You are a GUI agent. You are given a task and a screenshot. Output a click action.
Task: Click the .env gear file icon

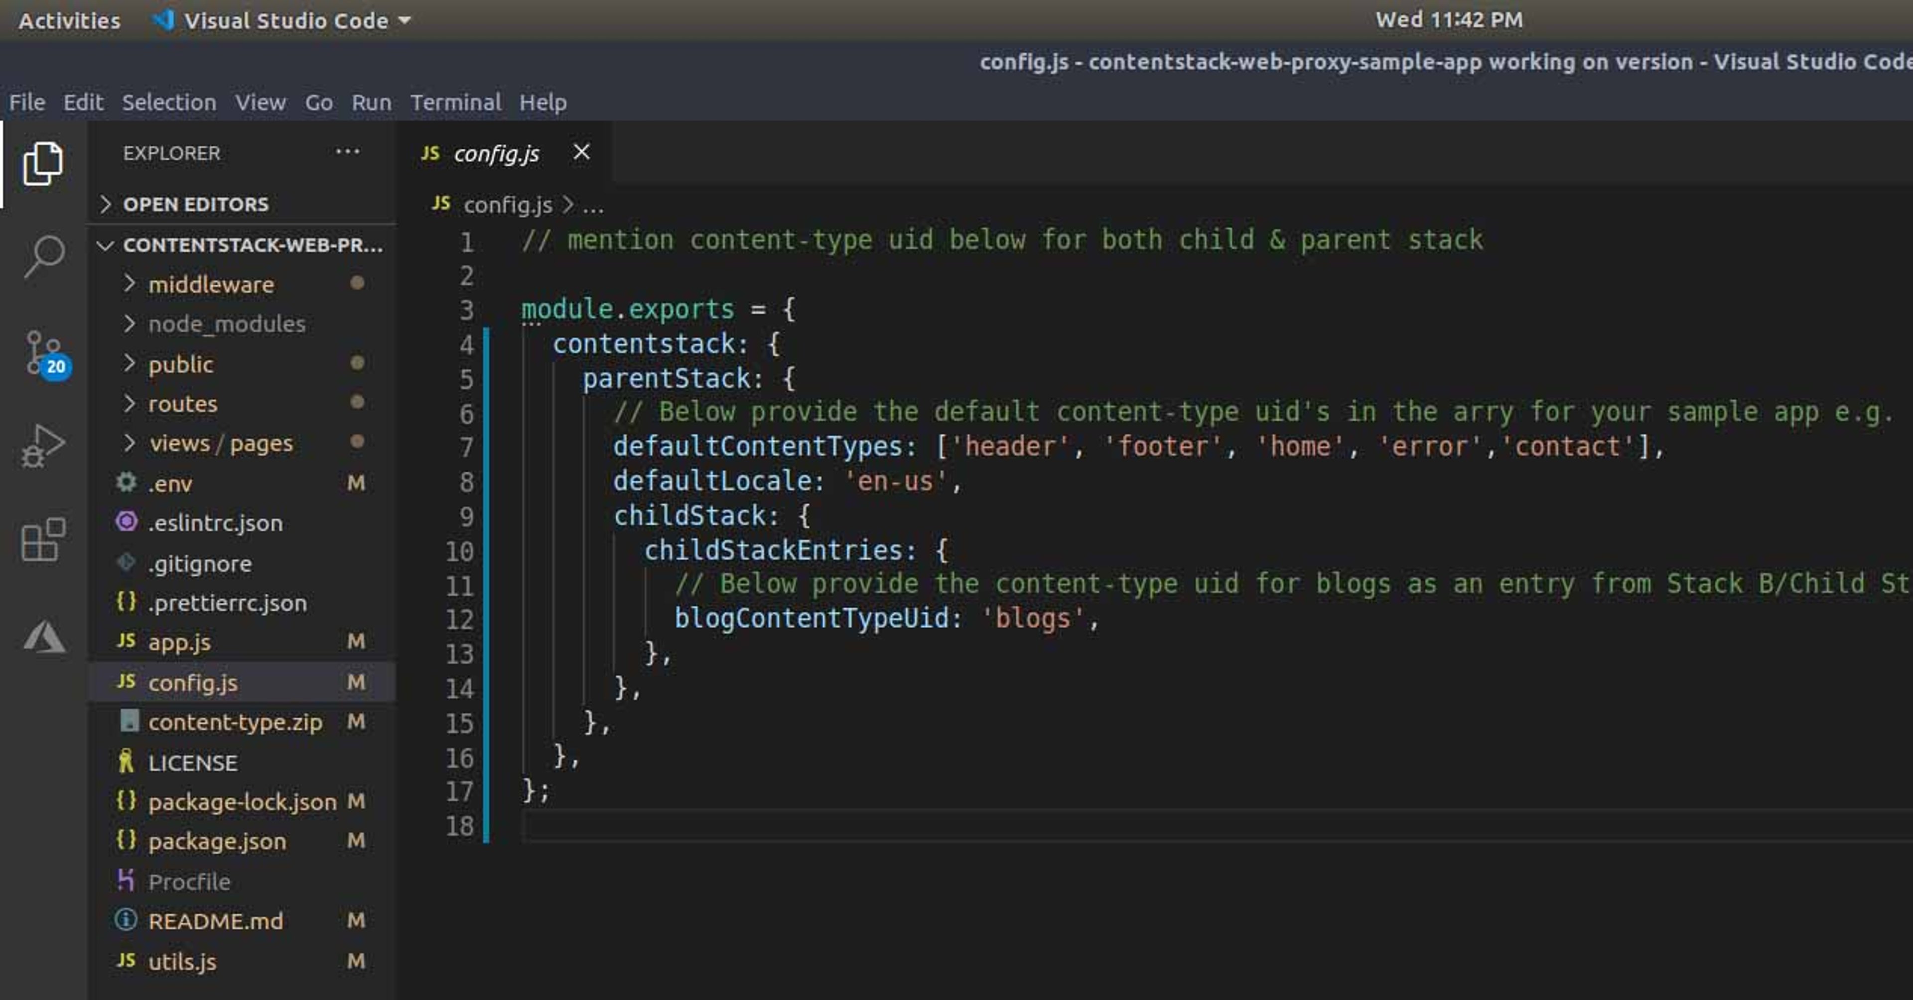(126, 482)
